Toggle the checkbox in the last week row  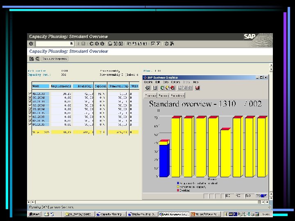tap(30, 124)
